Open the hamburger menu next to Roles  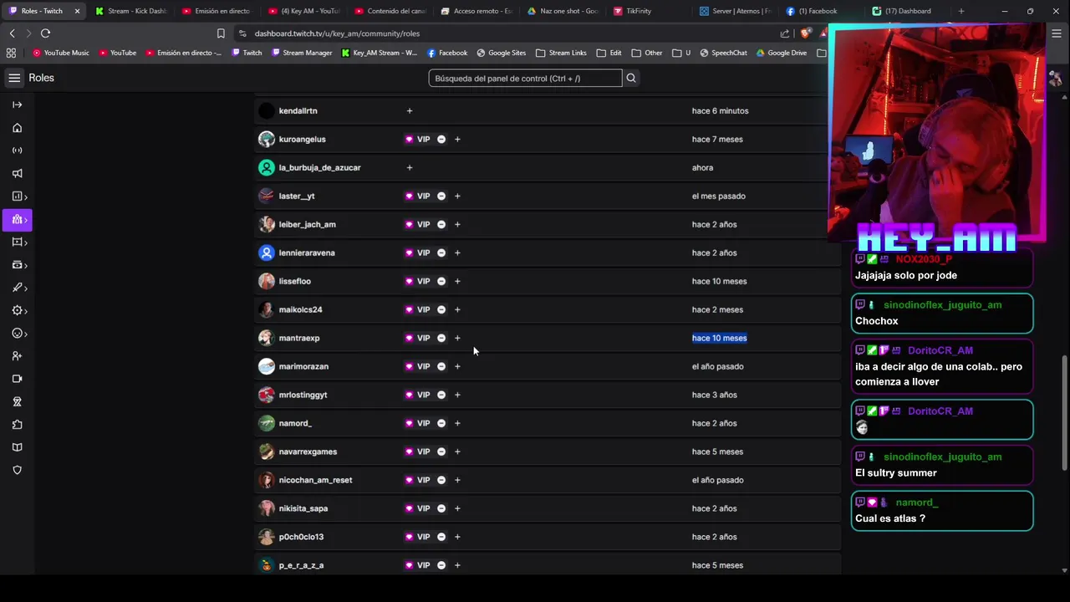click(x=14, y=78)
